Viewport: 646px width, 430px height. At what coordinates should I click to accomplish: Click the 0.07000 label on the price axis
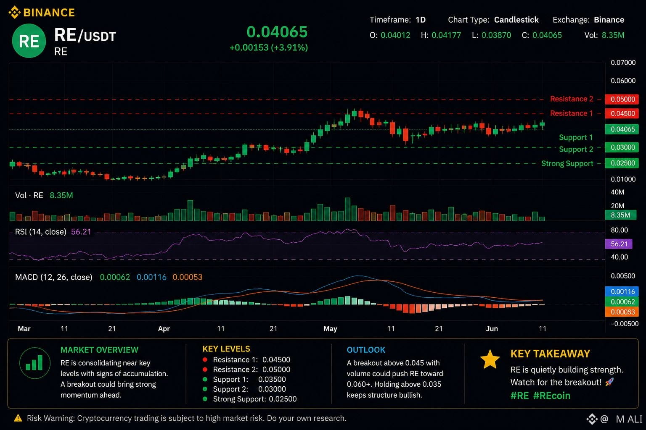click(x=623, y=63)
